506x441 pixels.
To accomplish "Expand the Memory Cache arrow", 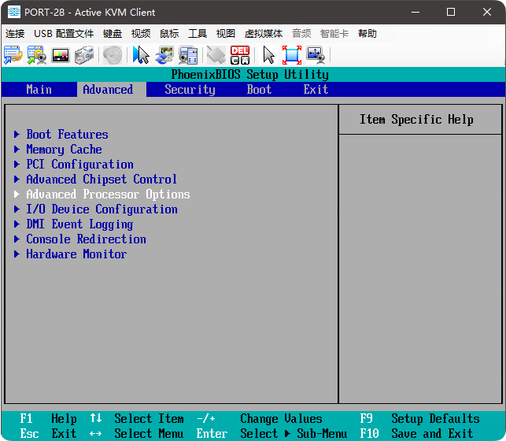I will 17,149.
